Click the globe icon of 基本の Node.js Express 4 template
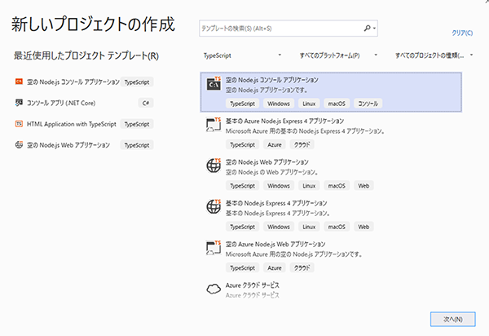Image resolution: width=489 pixels, height=336 pixels. pyautogui.click(x=214, y=206)
